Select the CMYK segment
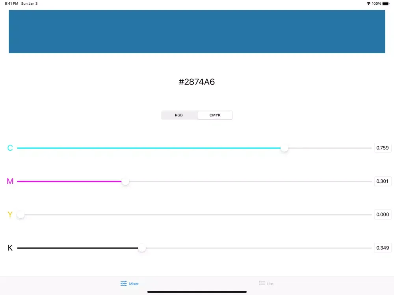Image resolution: width=394 pixels, height=295 pixels. coord(215,115)
